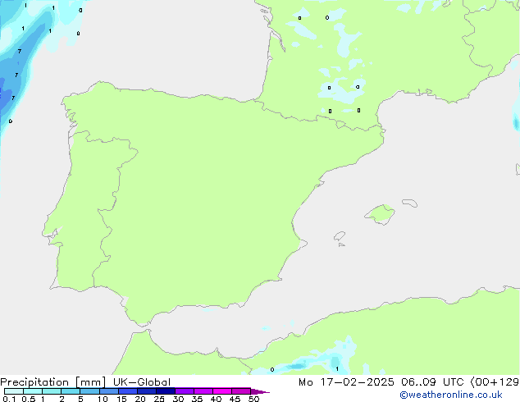Click the Precipitation [mm] legend title
This screenshot has width=520, height=402.
[x=50, y=382]
